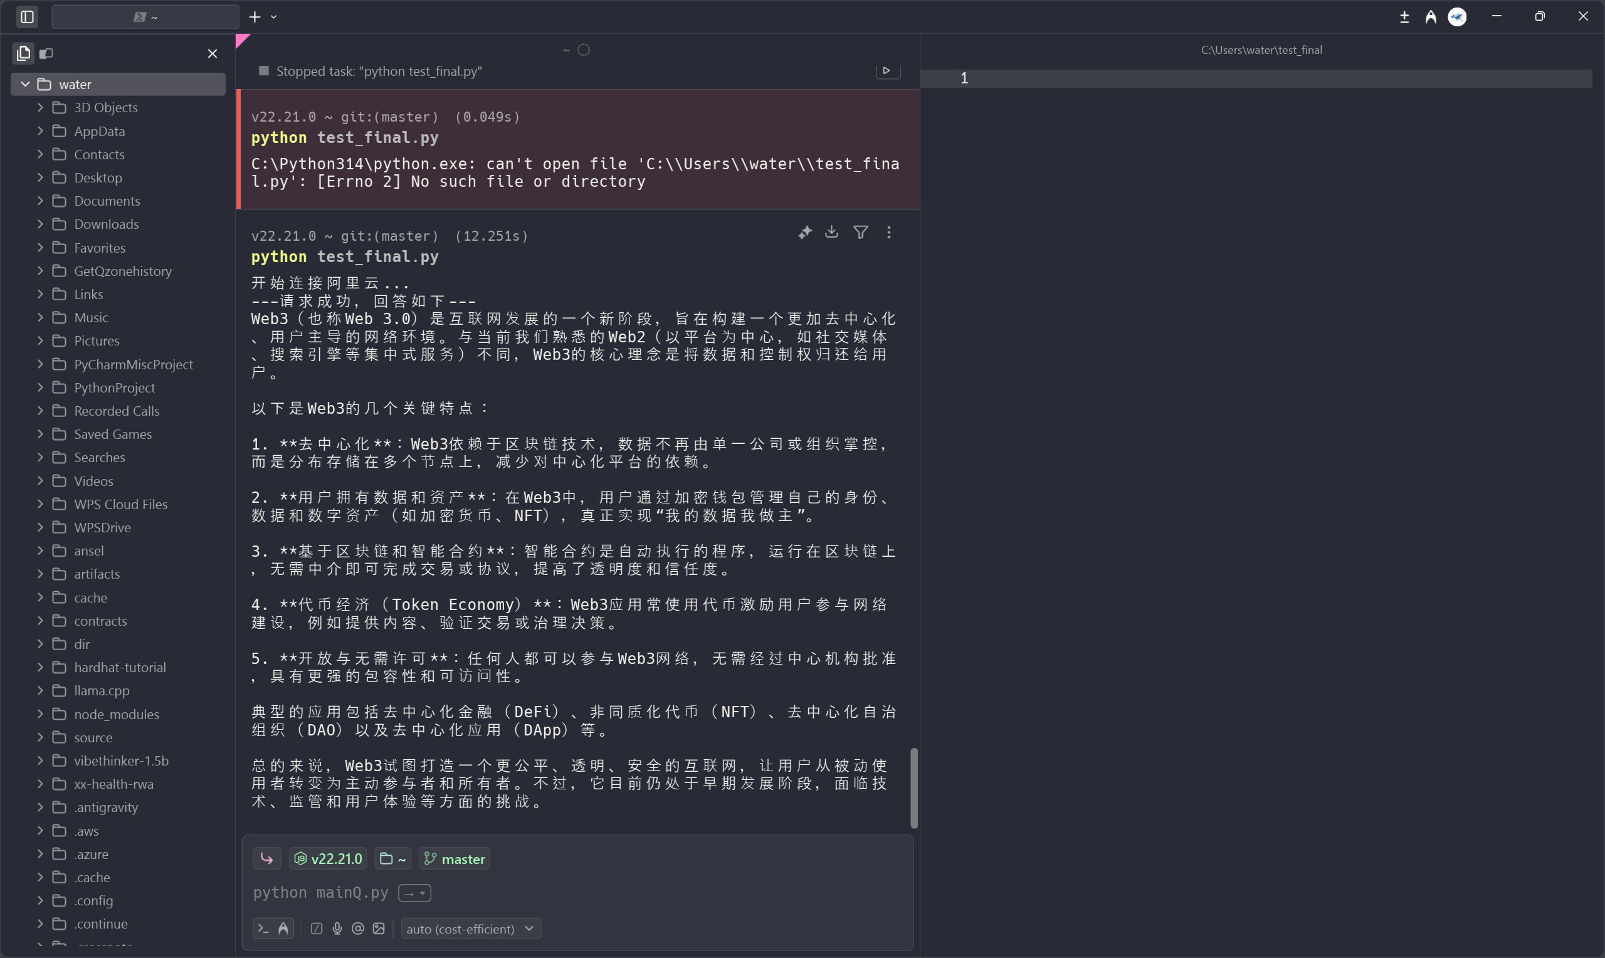Image resolution: width=1605 pixels, height=958 pixels.
Task: Expand the PythonProject folder chevron
Action: [40, 387]
